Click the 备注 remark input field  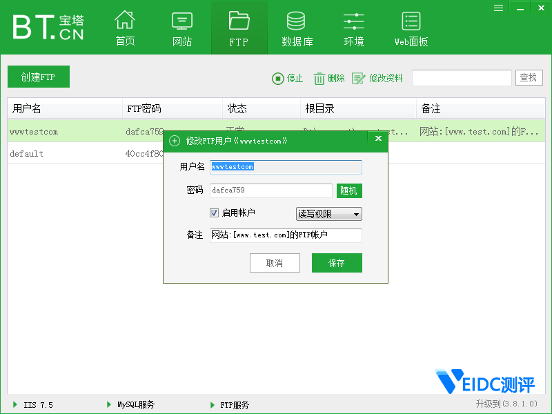pos(286,235)
